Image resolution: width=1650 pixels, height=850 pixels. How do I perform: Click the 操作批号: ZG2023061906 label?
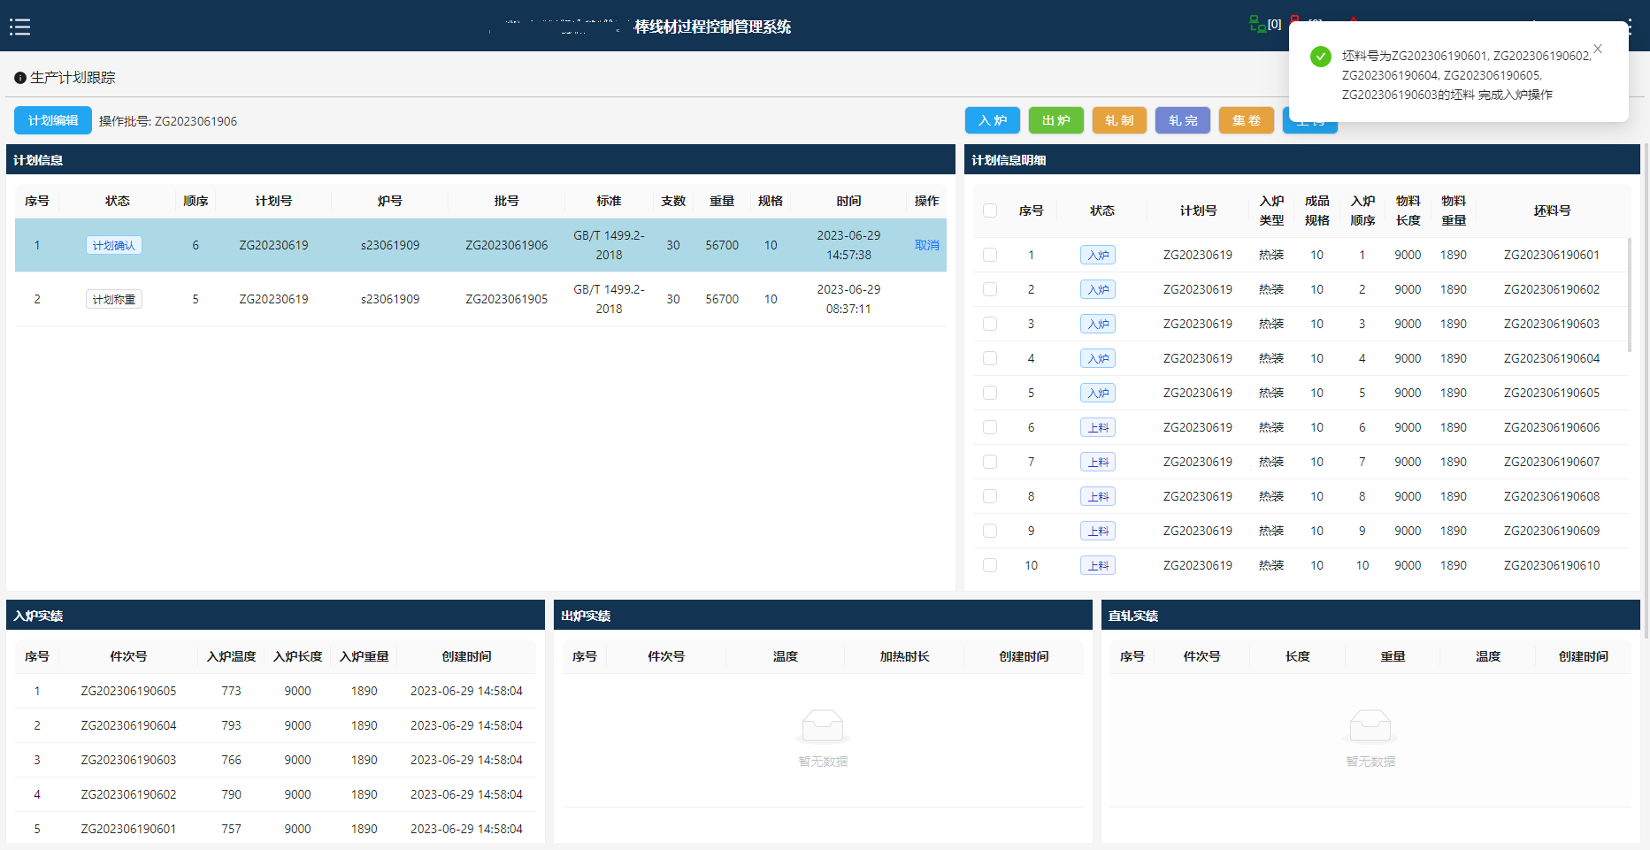[168, 121]
